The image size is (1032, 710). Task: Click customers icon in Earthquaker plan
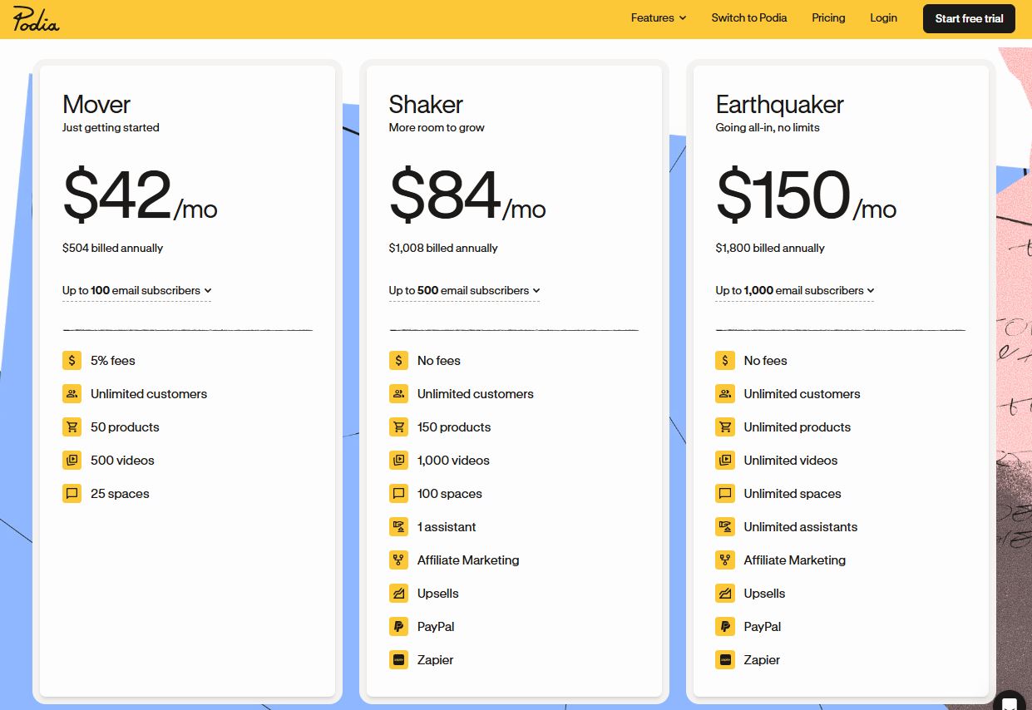[x=725, y=394]
